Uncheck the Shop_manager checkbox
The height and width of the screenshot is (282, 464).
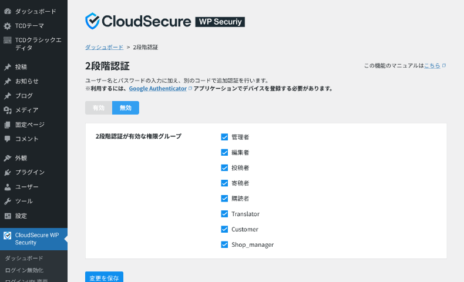pyautogui.click(x=224, y=245)
